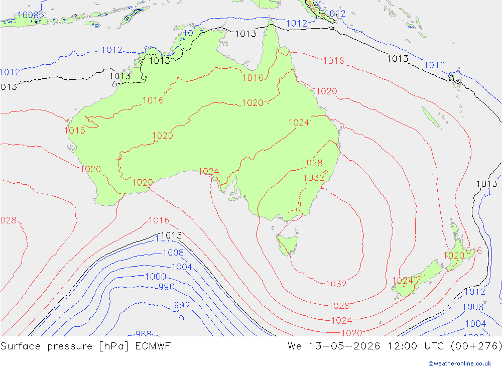Click the blue 1000 label south of Australia
The height and width of the screenshot is (368, 502).
click(156, 277)
